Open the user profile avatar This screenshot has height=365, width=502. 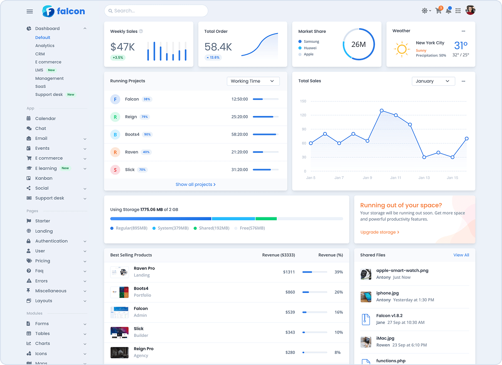click(x=470, y=10)
